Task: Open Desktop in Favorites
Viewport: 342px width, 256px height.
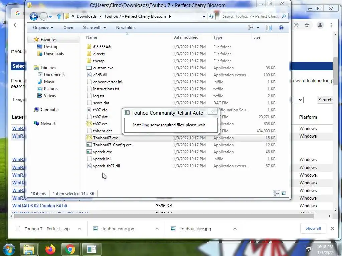Action: 51,47
